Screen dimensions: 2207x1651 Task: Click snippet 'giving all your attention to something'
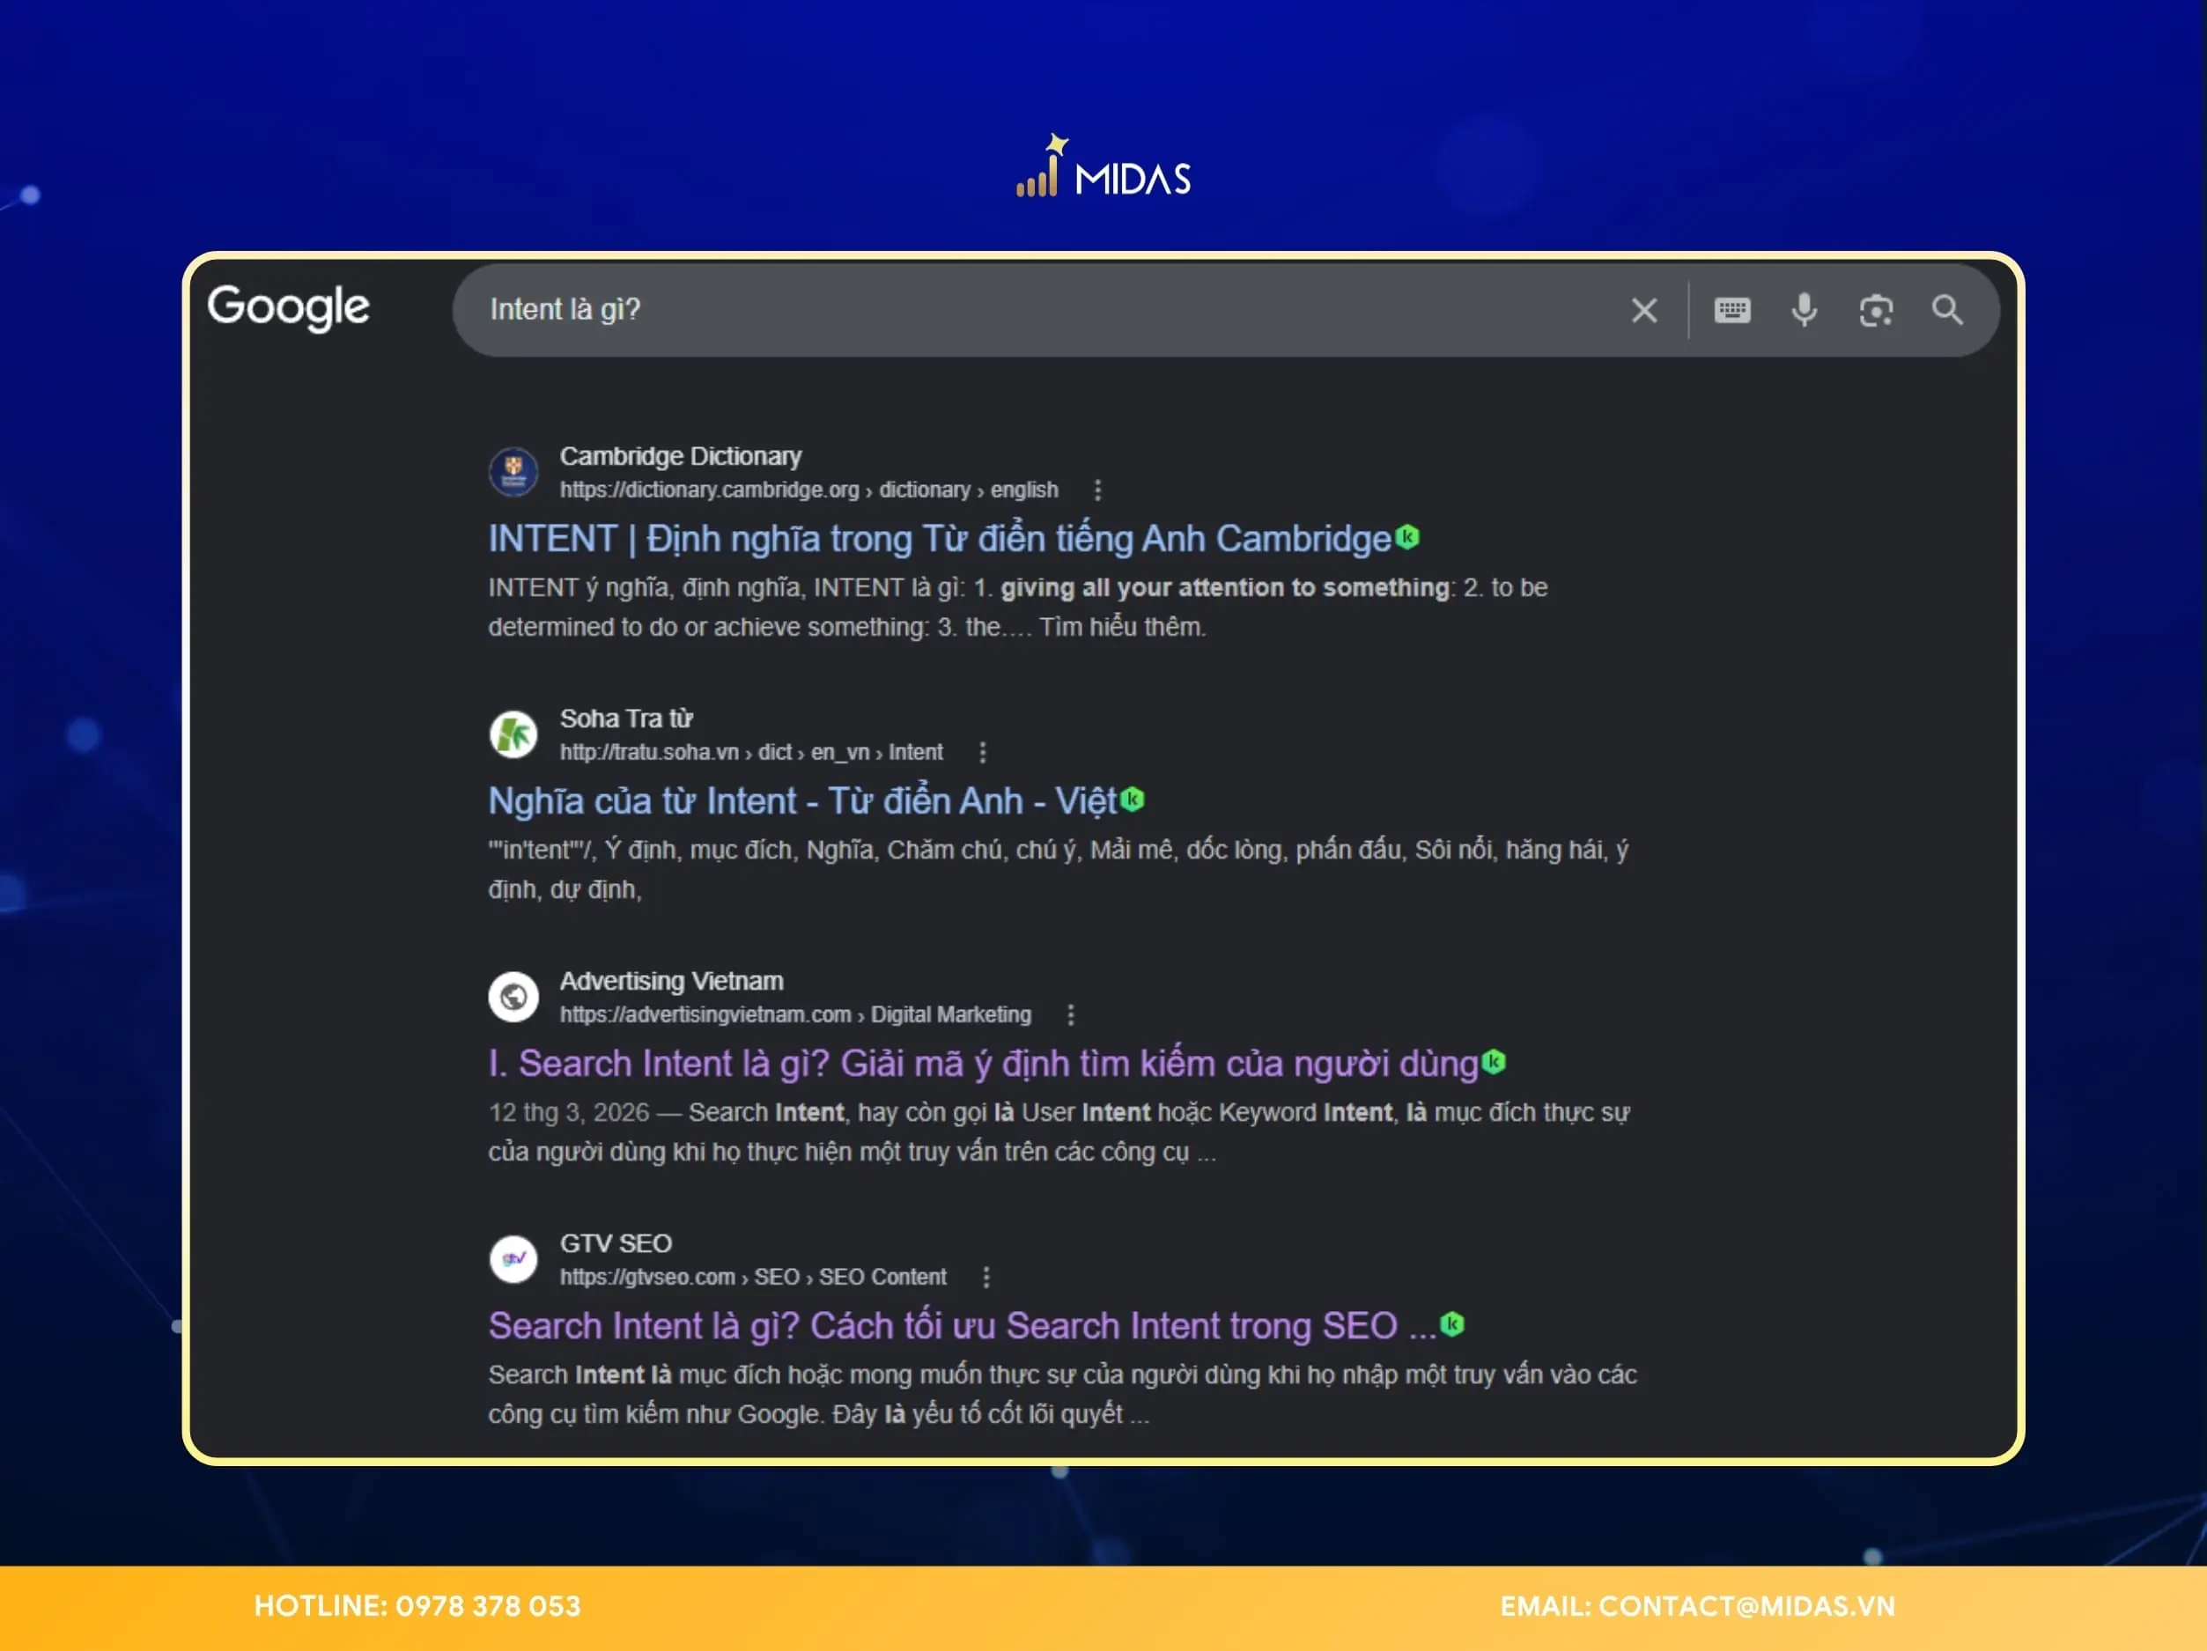[1224, 587]
